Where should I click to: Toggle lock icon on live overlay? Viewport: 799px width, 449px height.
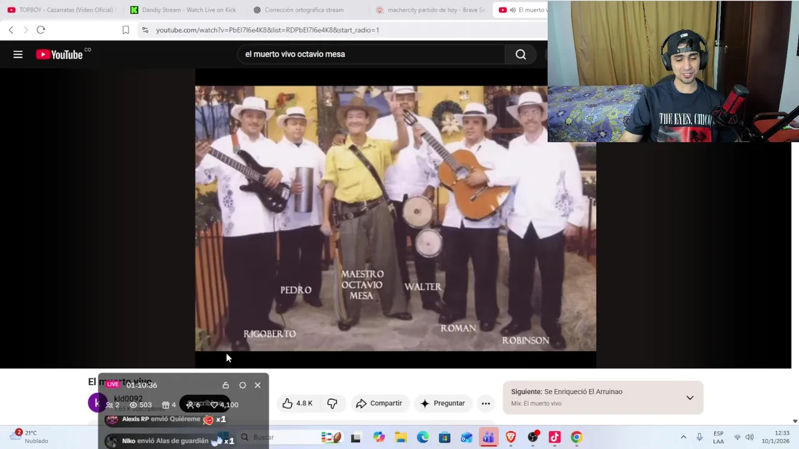pos(225,385)
